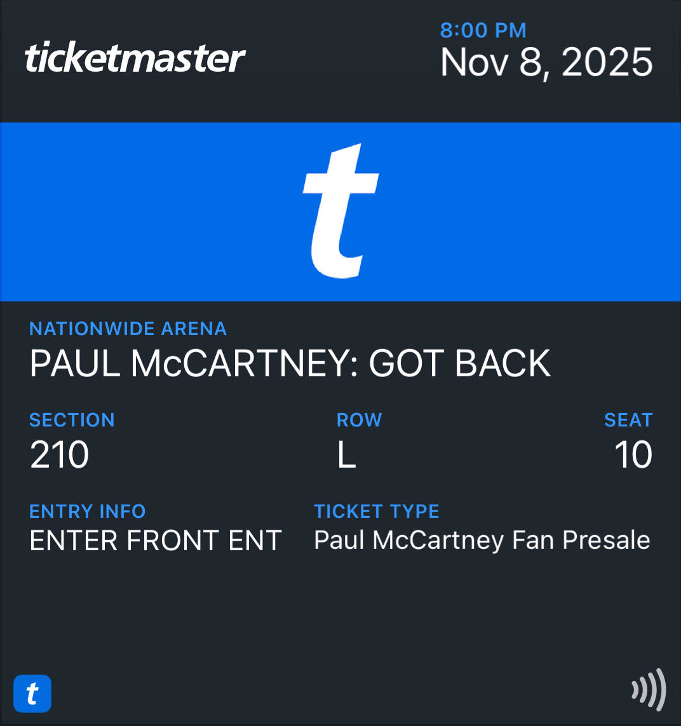Tap section number 210
This screenshot has width=681, height=726.
(x=59, y=455)
